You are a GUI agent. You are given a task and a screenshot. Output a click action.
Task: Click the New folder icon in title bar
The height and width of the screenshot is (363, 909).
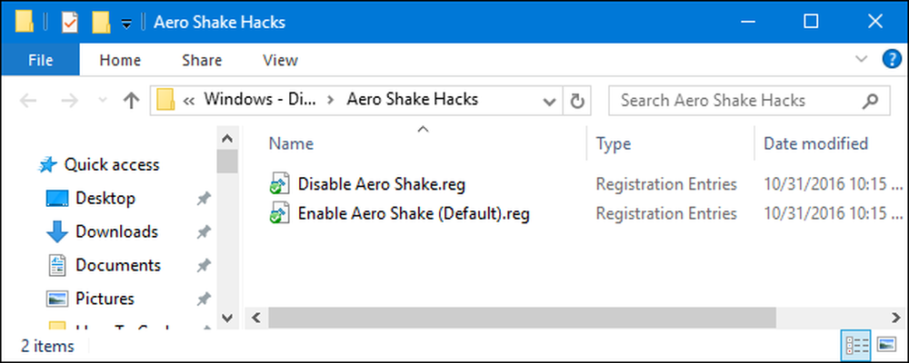(x=101, y=23)
